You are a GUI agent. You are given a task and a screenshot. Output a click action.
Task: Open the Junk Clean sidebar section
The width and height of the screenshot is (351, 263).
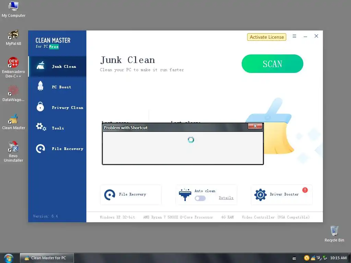pyautogui.click(x=57, y=66)
